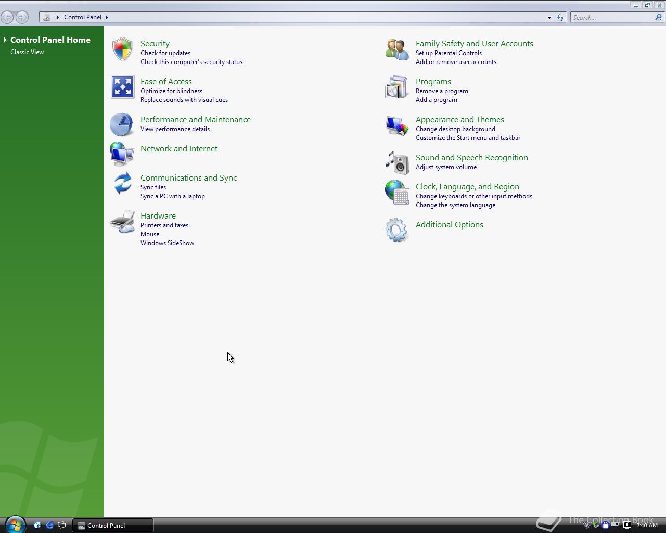
Task: Open Appearance and Themes heading
Action: [x=460, y=120]
